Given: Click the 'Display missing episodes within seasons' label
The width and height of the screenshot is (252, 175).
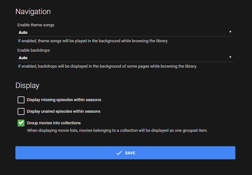Looking at the screenshot, I should (64, 100).
